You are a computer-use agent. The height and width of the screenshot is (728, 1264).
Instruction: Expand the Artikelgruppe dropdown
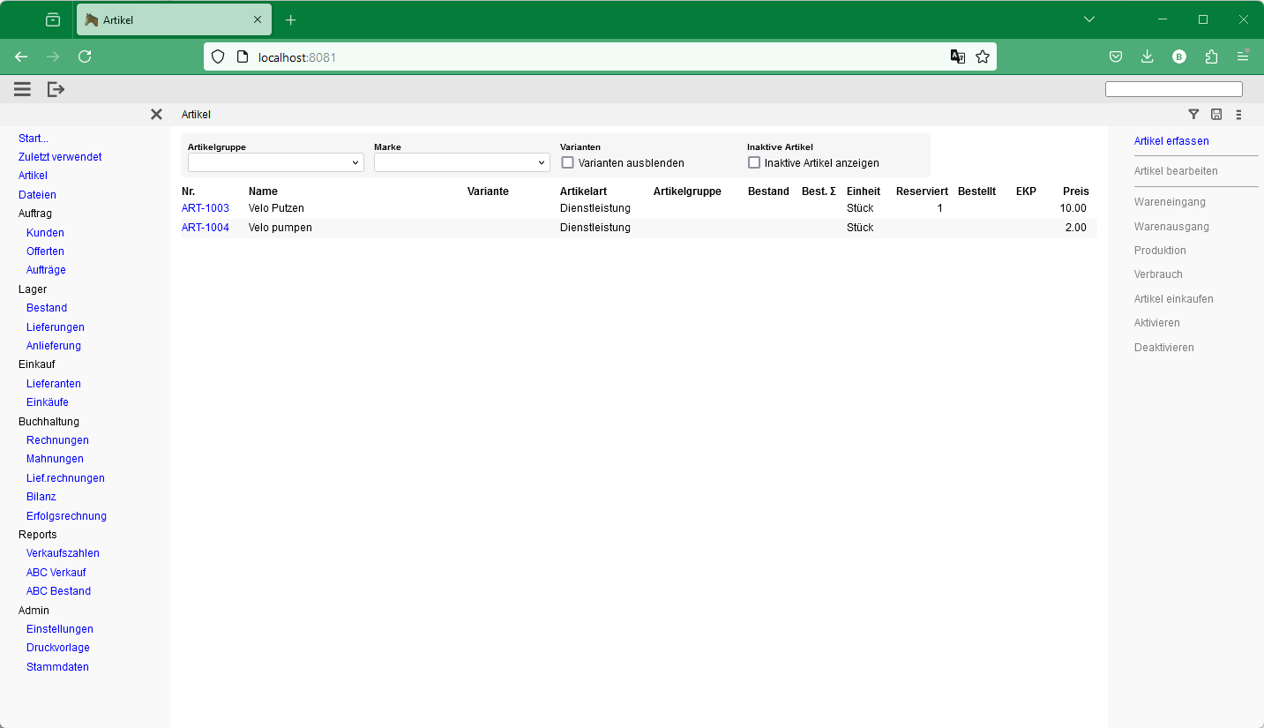click(275, 162)
